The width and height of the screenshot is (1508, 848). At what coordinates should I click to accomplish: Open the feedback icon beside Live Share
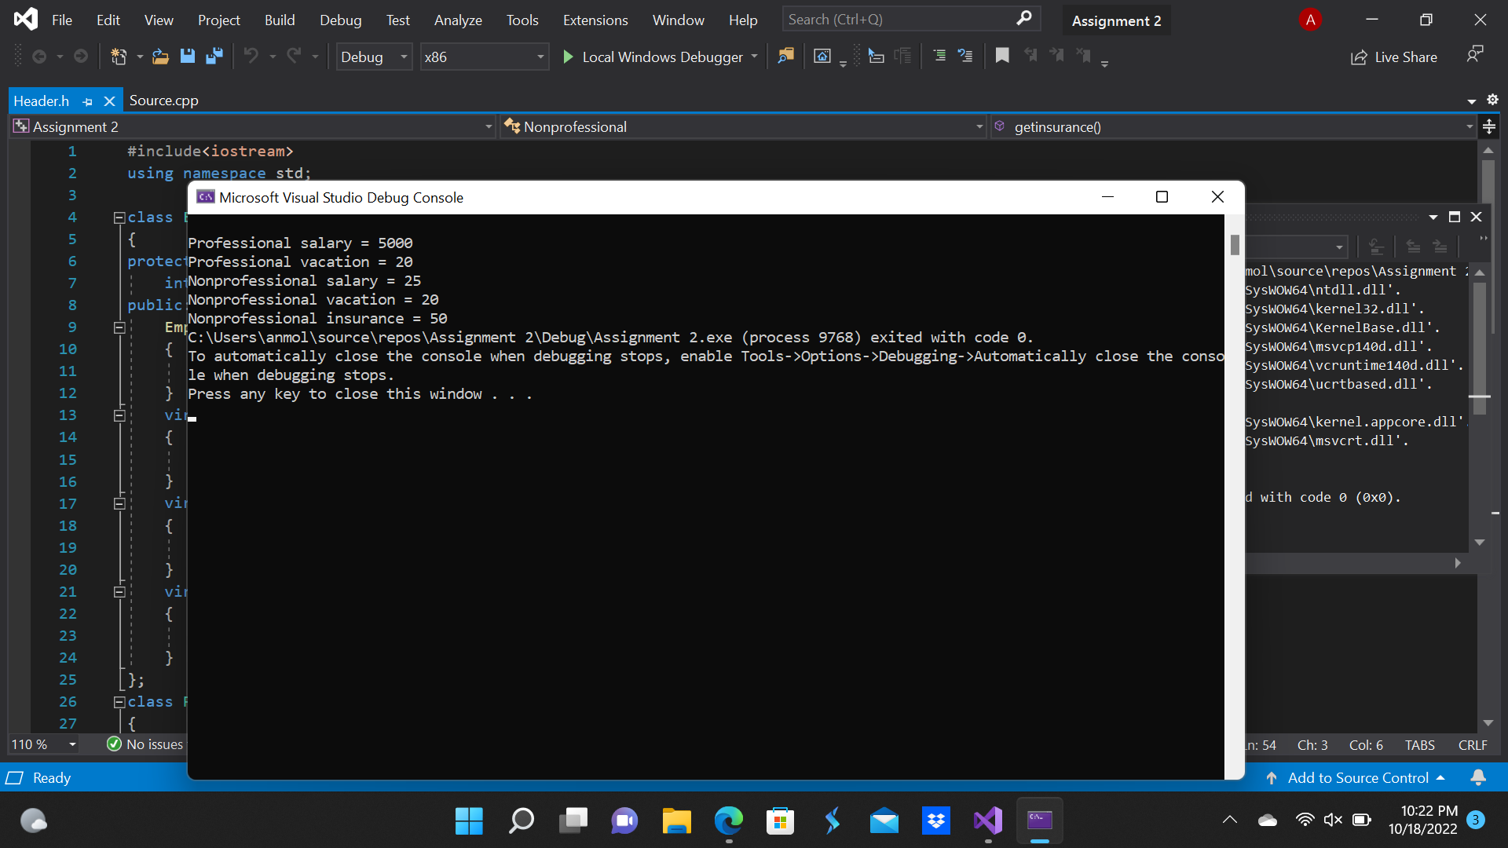(x=1475, y=55)
